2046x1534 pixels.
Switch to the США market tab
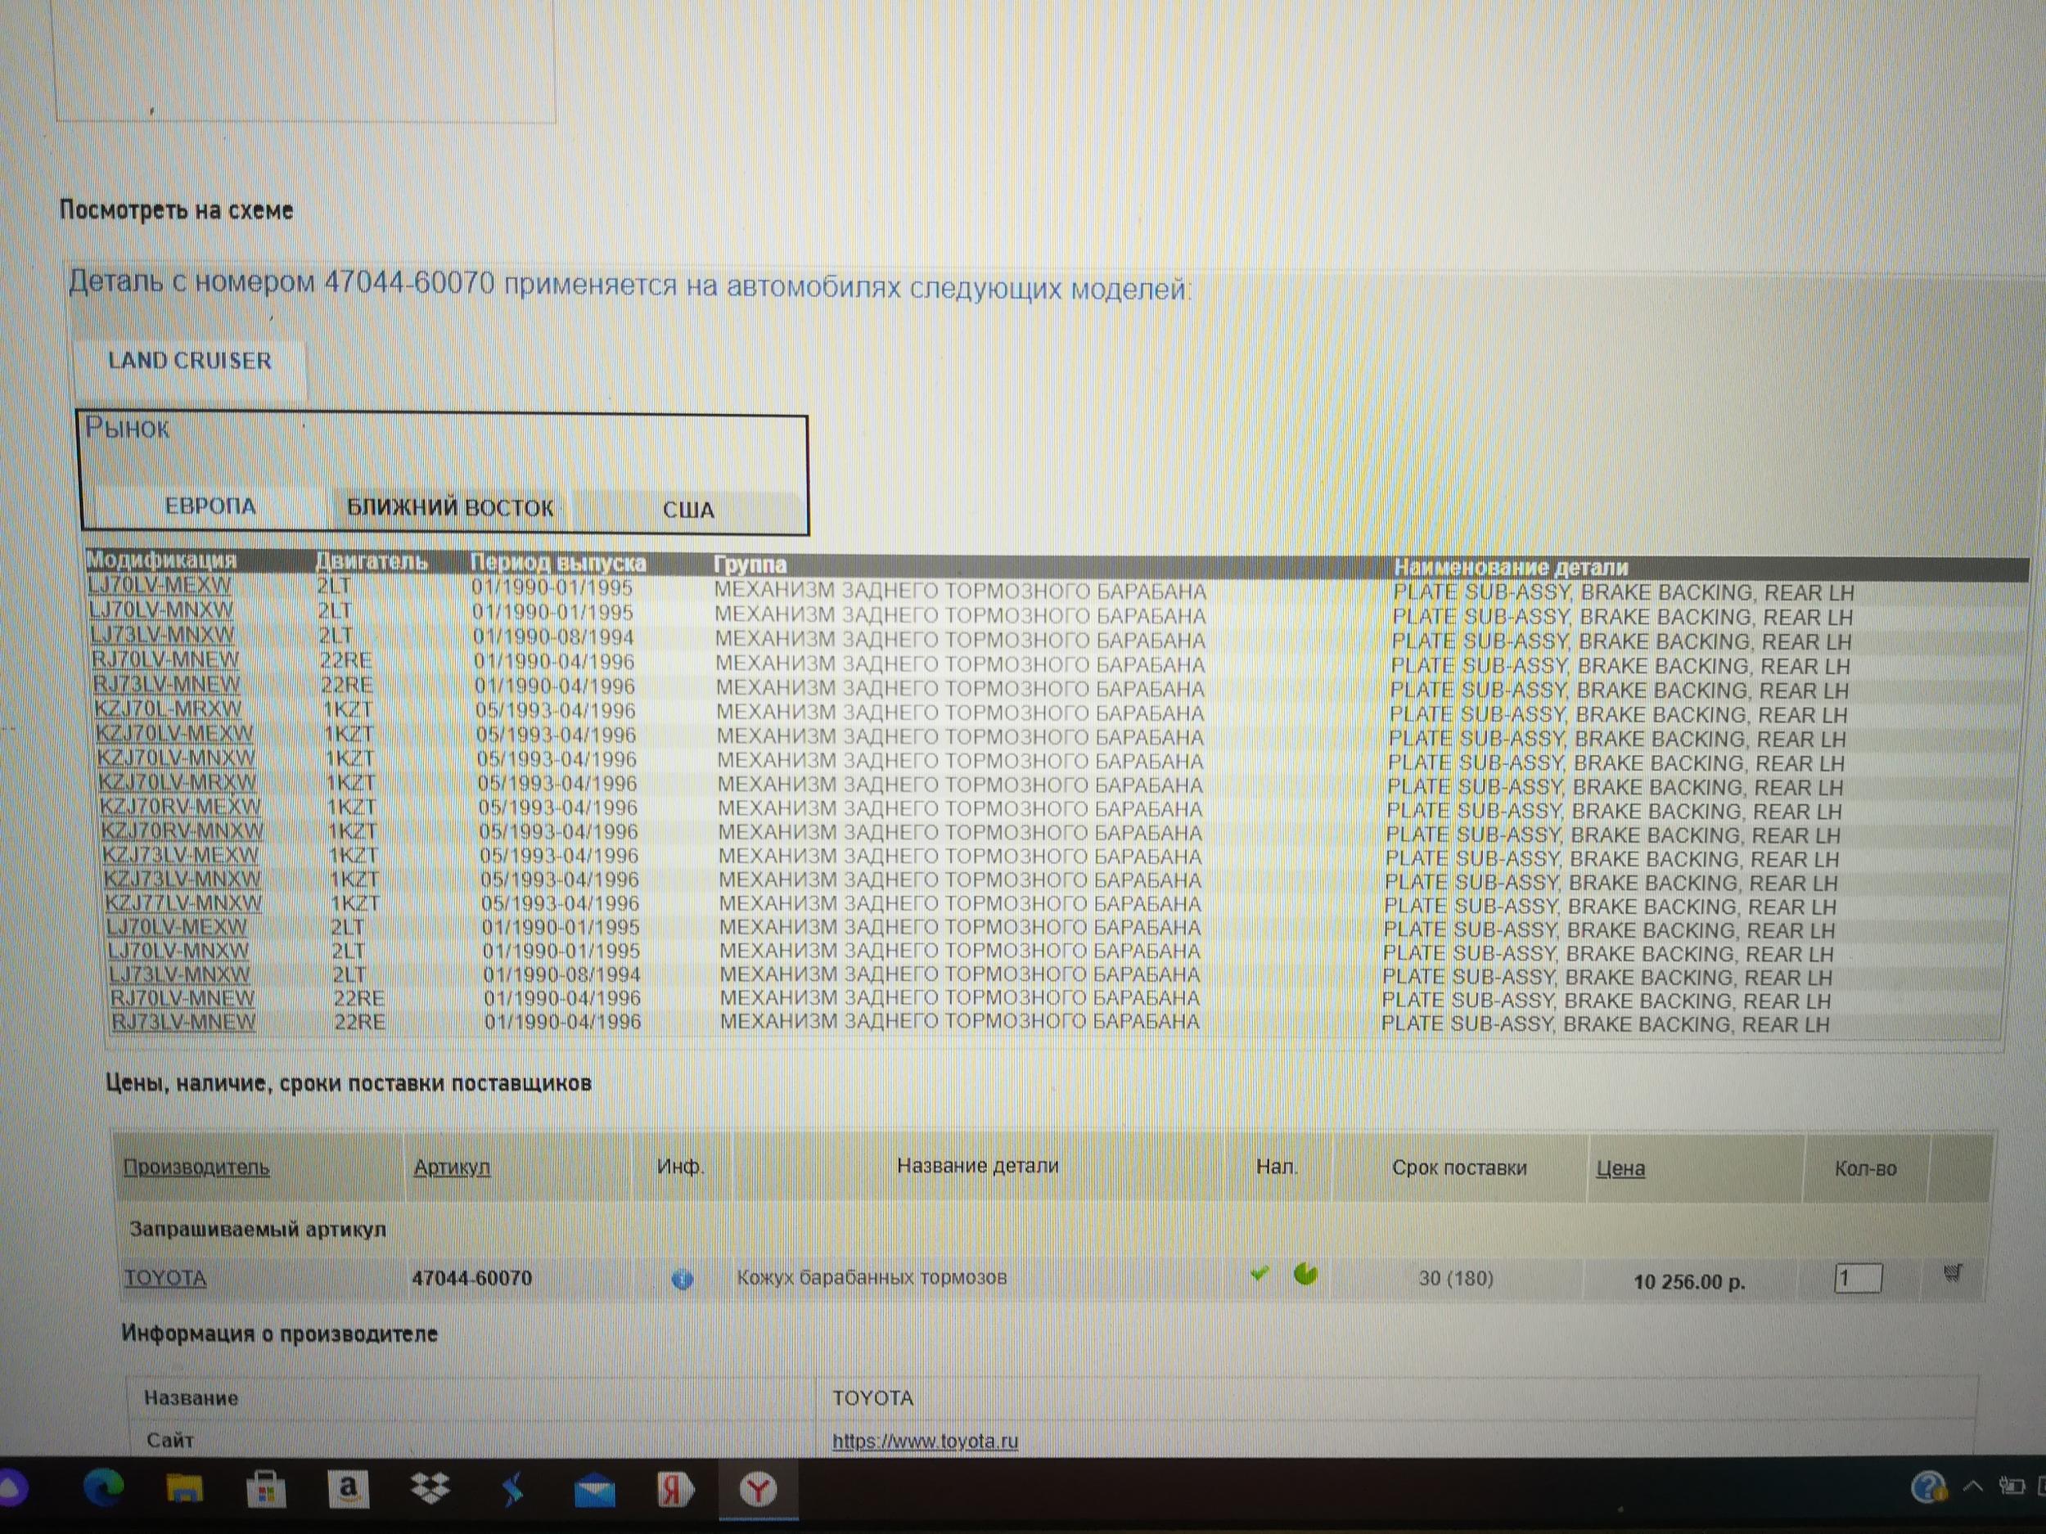(688, 510)
